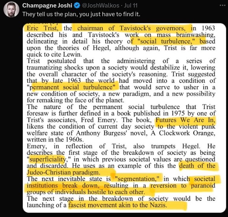Click the sentence quick to cite Lewin
The image size is (228, 217).
click(x=54, y=54)
